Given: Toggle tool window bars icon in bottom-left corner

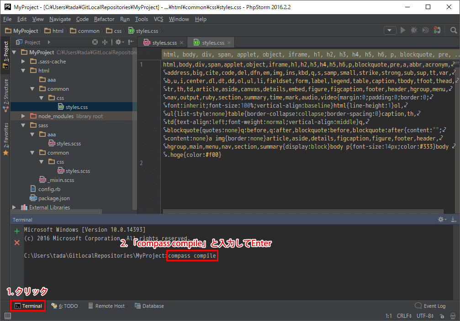Looking at the screenshot, I should click(7, 316).
